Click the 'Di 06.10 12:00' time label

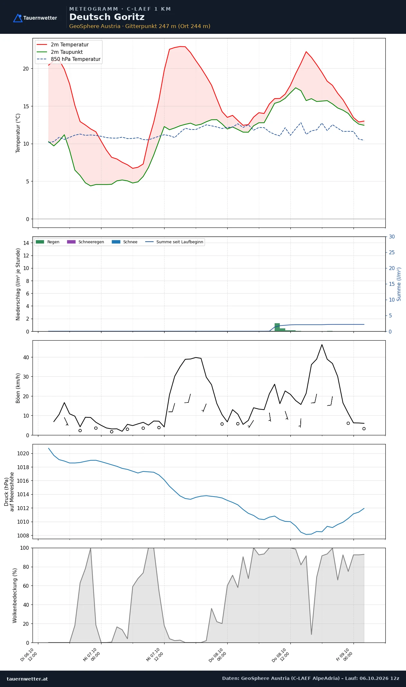(x=29, y=655)
